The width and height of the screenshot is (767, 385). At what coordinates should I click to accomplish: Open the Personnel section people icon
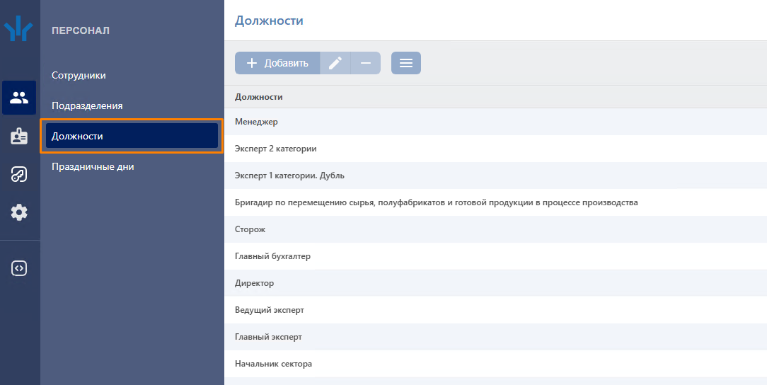(x=19, y=98)
